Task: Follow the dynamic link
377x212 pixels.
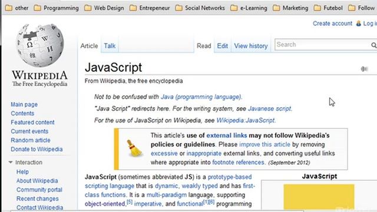Action: (x=166, y=186)
